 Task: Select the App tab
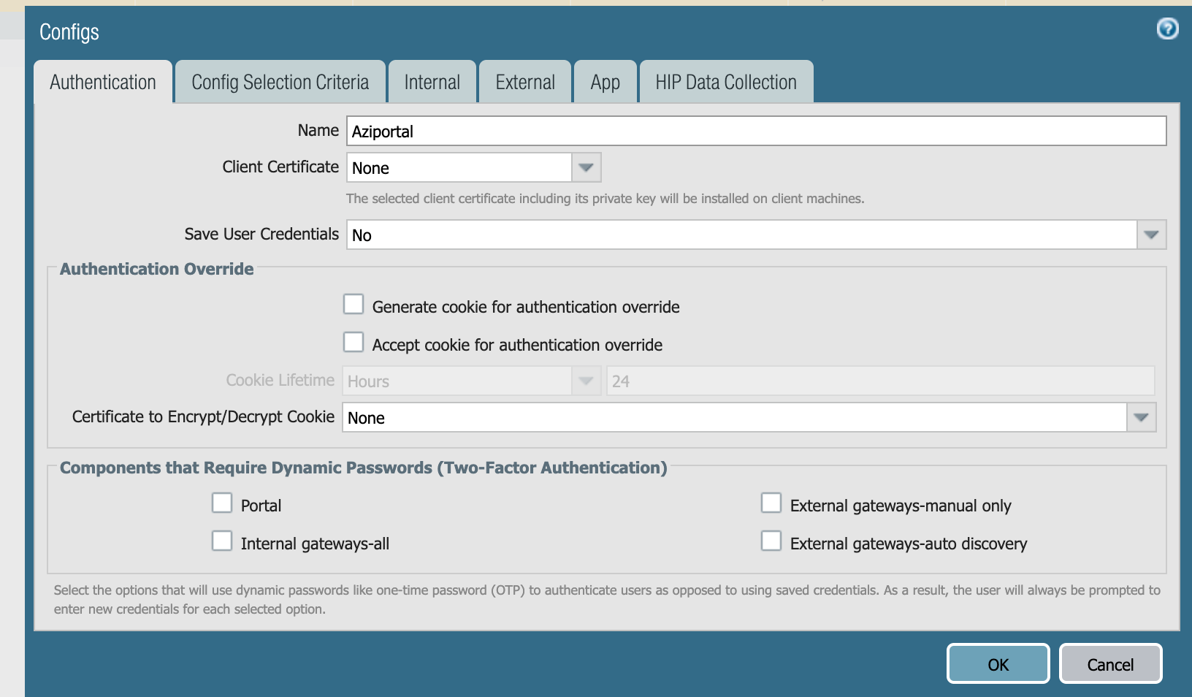pyautogui.click(x=605, y=82)
